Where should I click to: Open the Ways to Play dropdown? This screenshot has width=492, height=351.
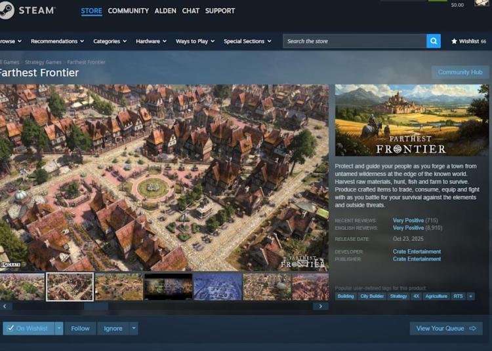coord(195,41)
